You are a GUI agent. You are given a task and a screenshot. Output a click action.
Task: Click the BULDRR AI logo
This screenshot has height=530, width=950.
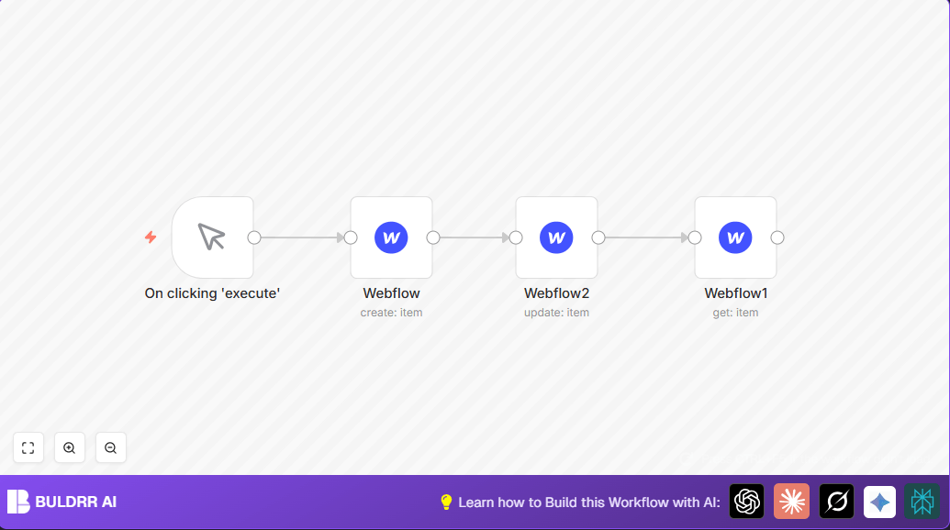[x=61, y=502]
